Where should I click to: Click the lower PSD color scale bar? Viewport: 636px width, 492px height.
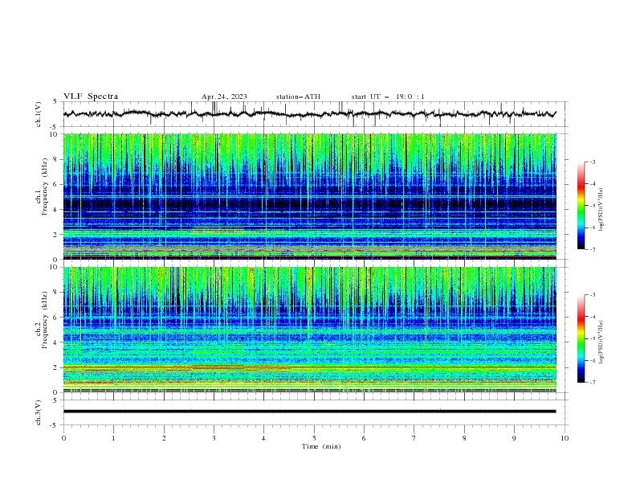tap(581, 338)
